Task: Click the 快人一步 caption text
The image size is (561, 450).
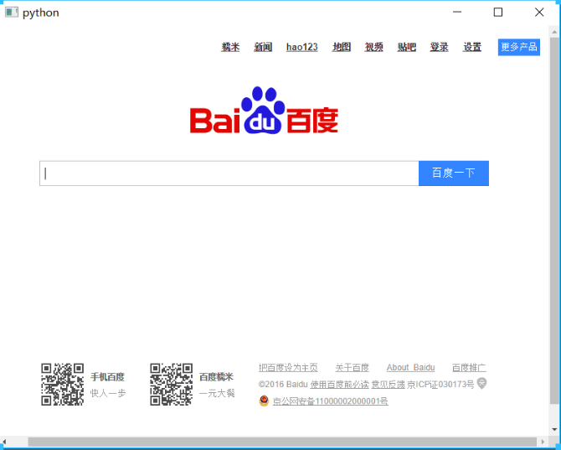Action: (x=108, y=393)
